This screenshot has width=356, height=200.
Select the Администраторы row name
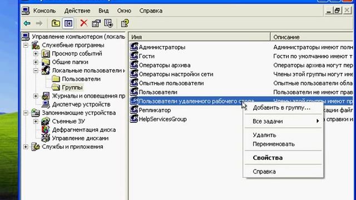pos(162,47)
